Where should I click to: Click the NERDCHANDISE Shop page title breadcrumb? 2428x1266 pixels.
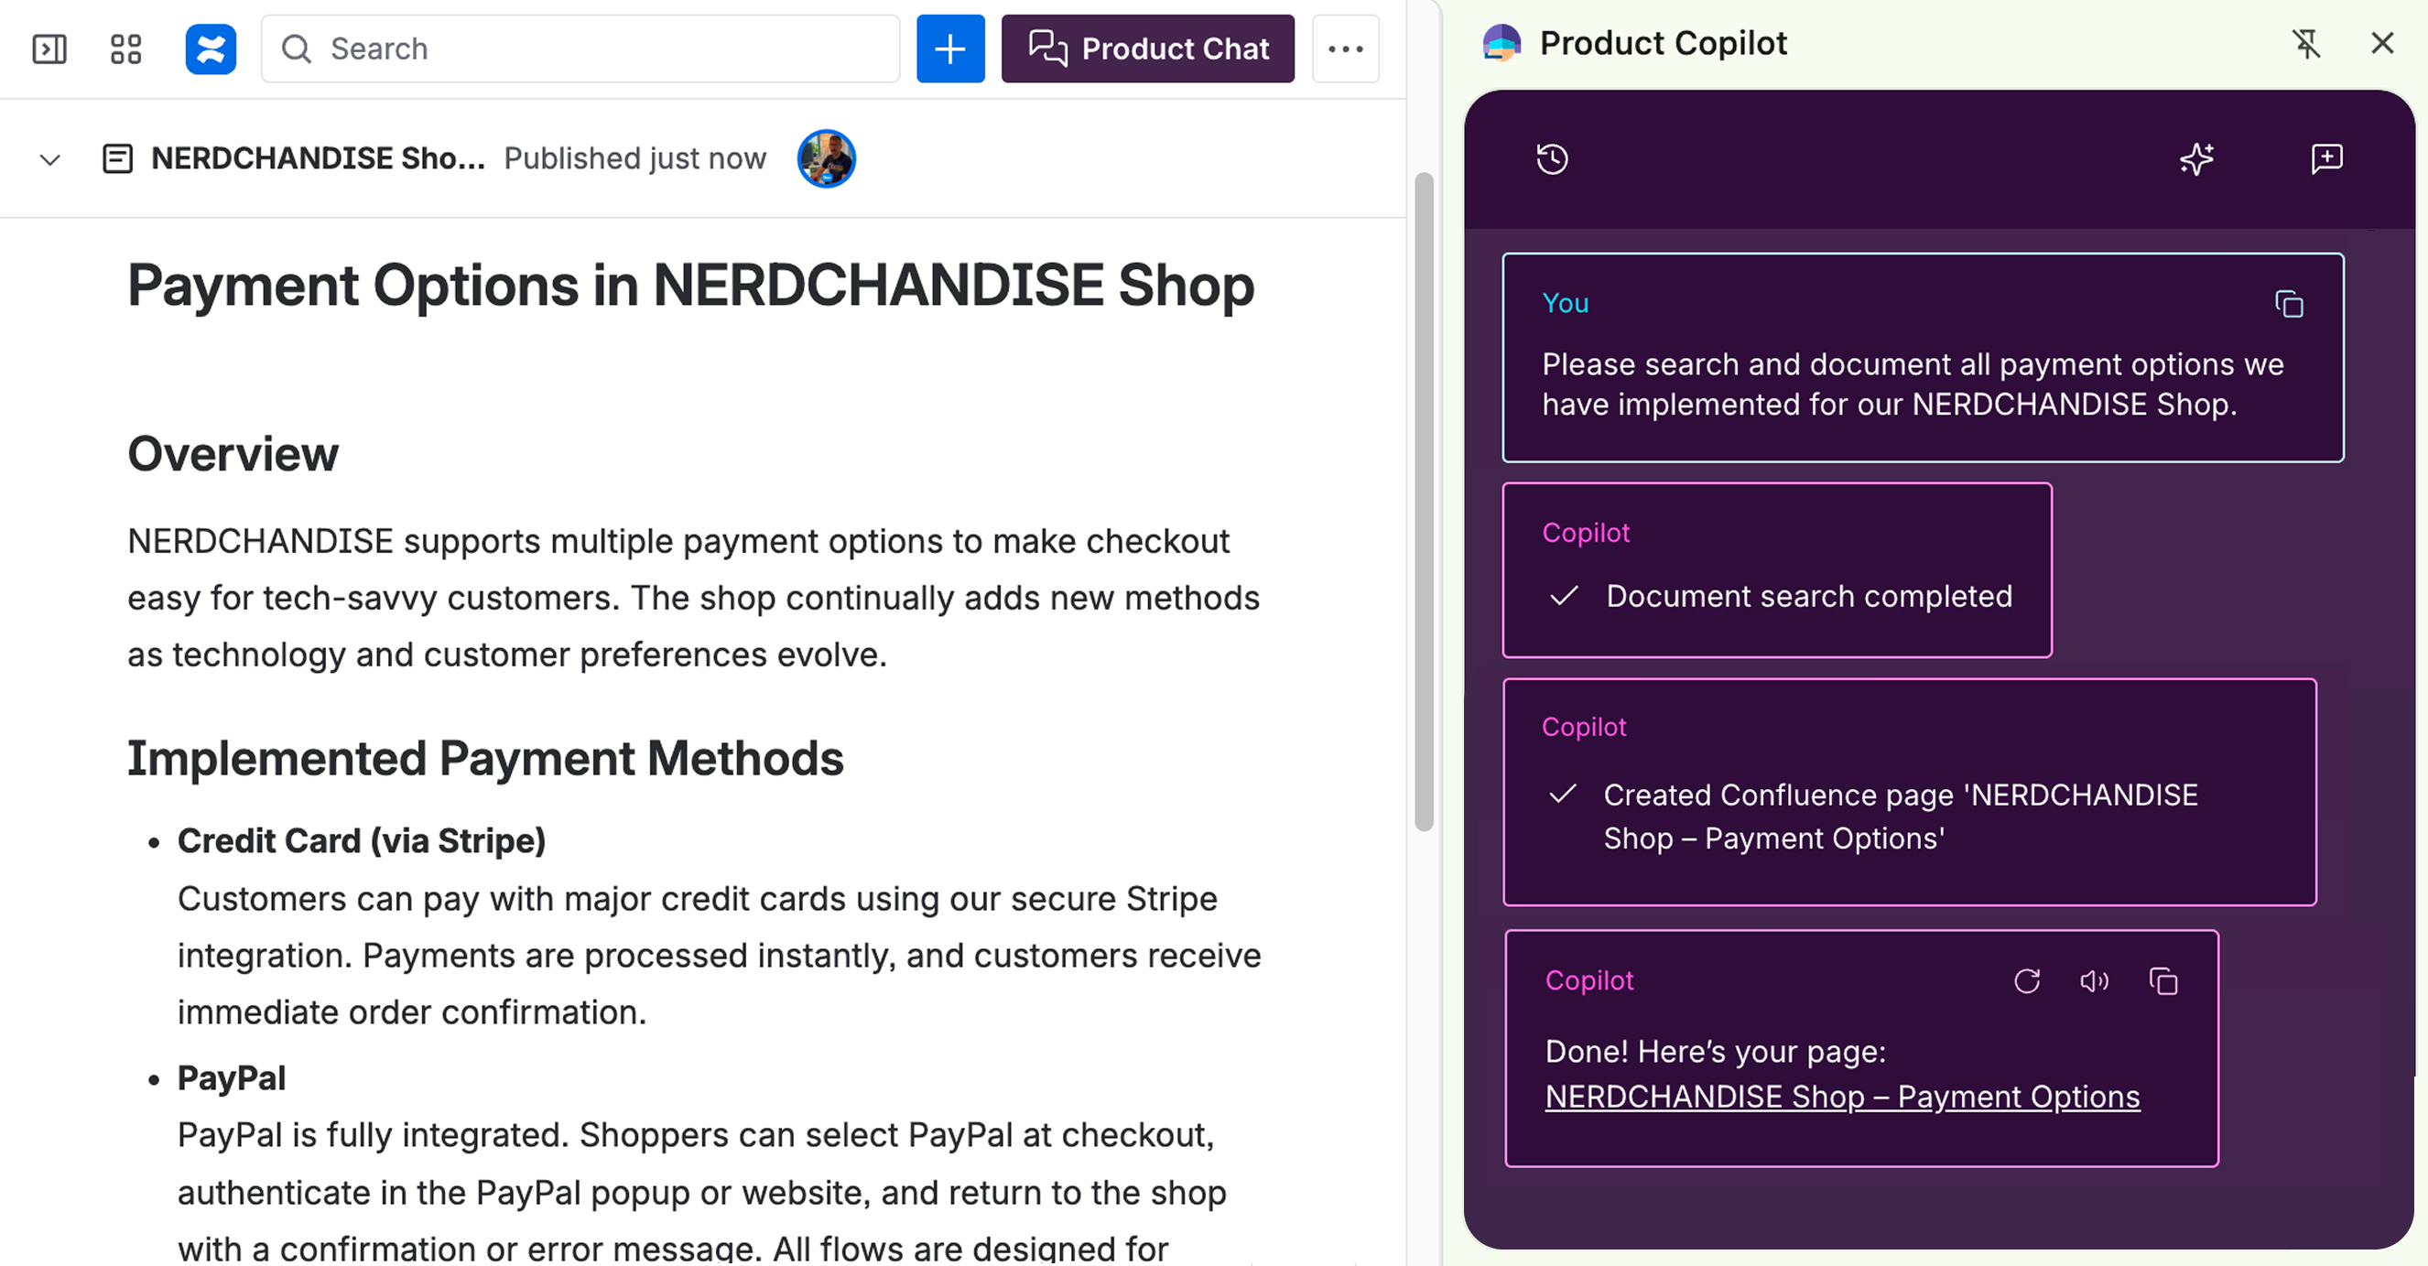coord(318,158)
